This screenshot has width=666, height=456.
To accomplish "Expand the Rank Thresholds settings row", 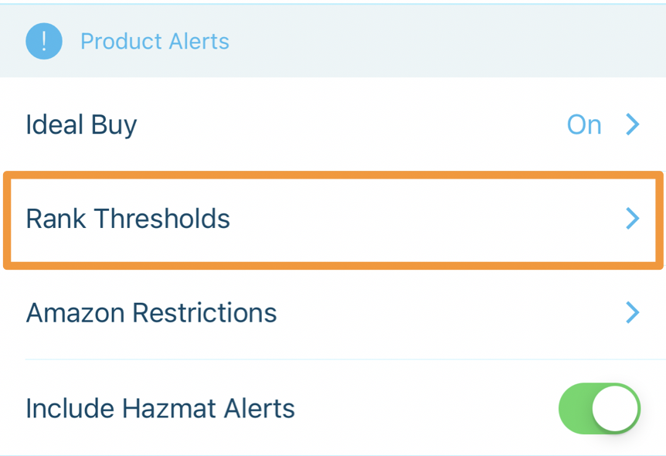I will pyautogui.click(x=332, y=219).
